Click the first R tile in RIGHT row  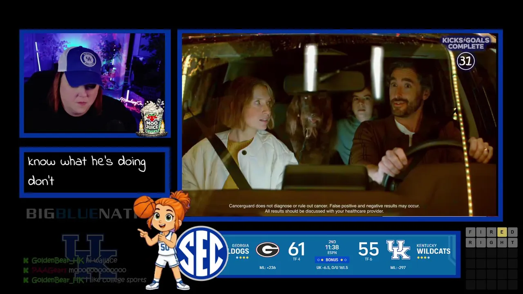coord(470,243)
